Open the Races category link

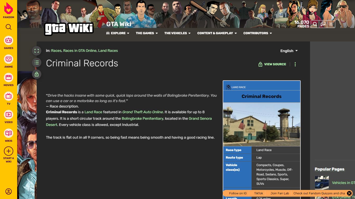[x=56, y=51]
